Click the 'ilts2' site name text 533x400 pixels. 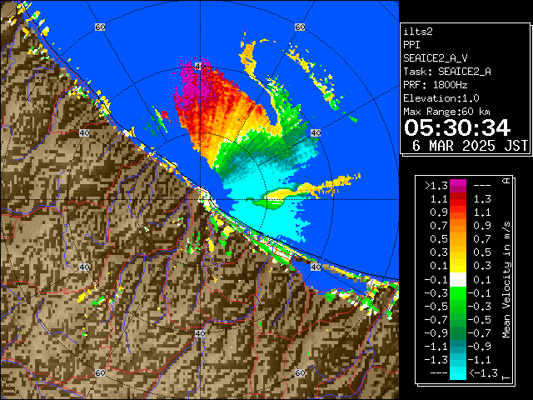click(418, 32)
